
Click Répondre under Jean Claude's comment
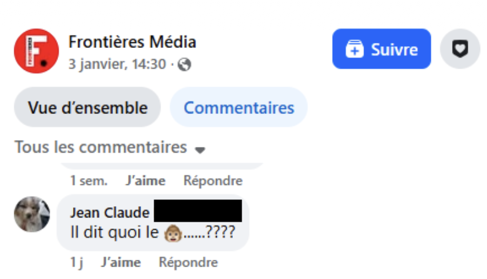coord(188,263)
